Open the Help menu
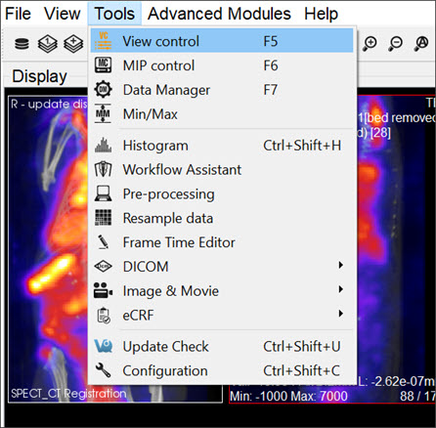 click(x=321, y=14)
